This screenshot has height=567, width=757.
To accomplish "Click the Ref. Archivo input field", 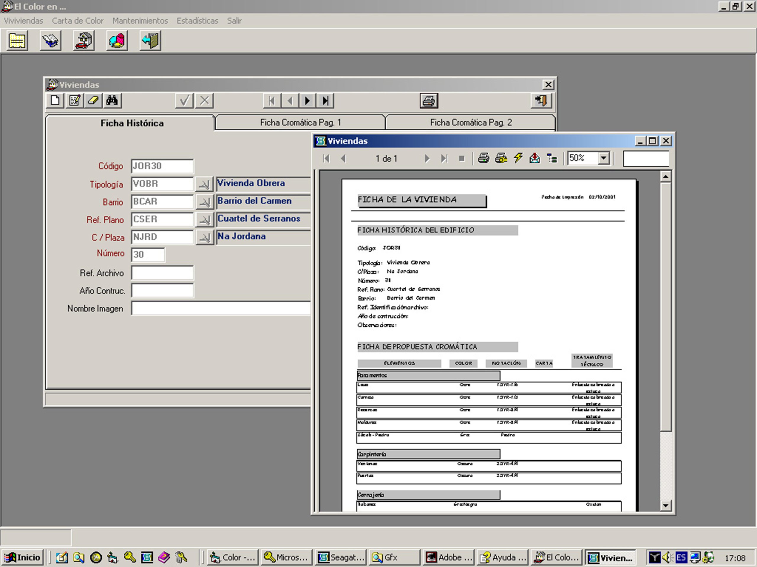I will 162,273.
